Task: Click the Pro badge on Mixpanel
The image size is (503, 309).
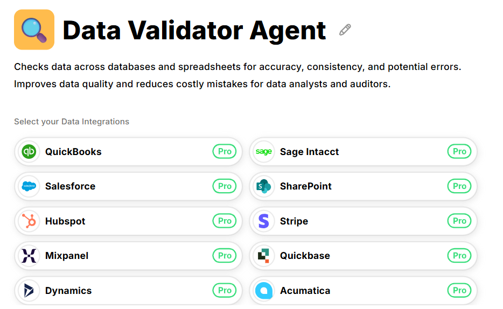Action: click(x=225, y=256)
